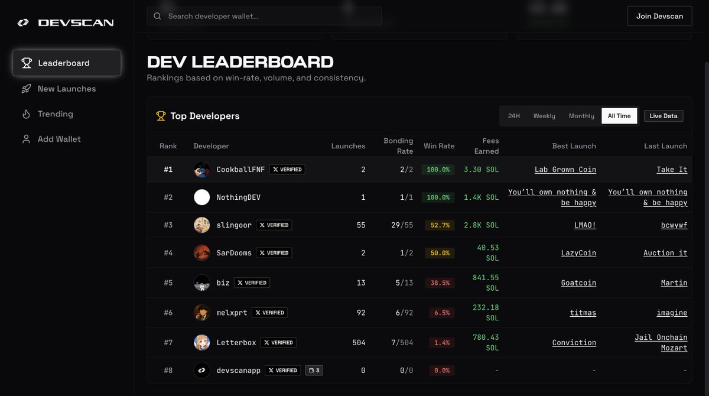Click the Top Developers trophy icon
The width and height of the screenshot is (709, 396).
161,116
